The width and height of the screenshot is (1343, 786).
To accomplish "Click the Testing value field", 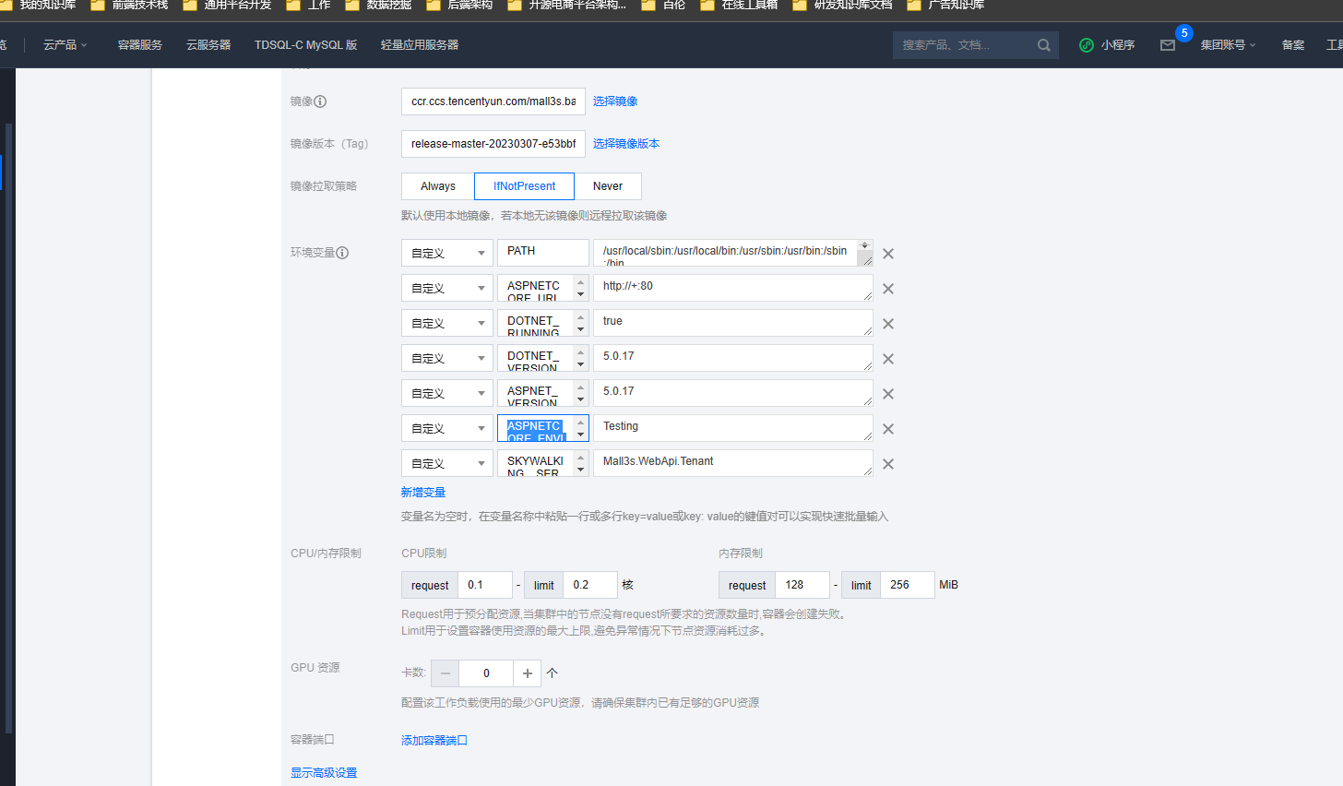I will point(733,428).
